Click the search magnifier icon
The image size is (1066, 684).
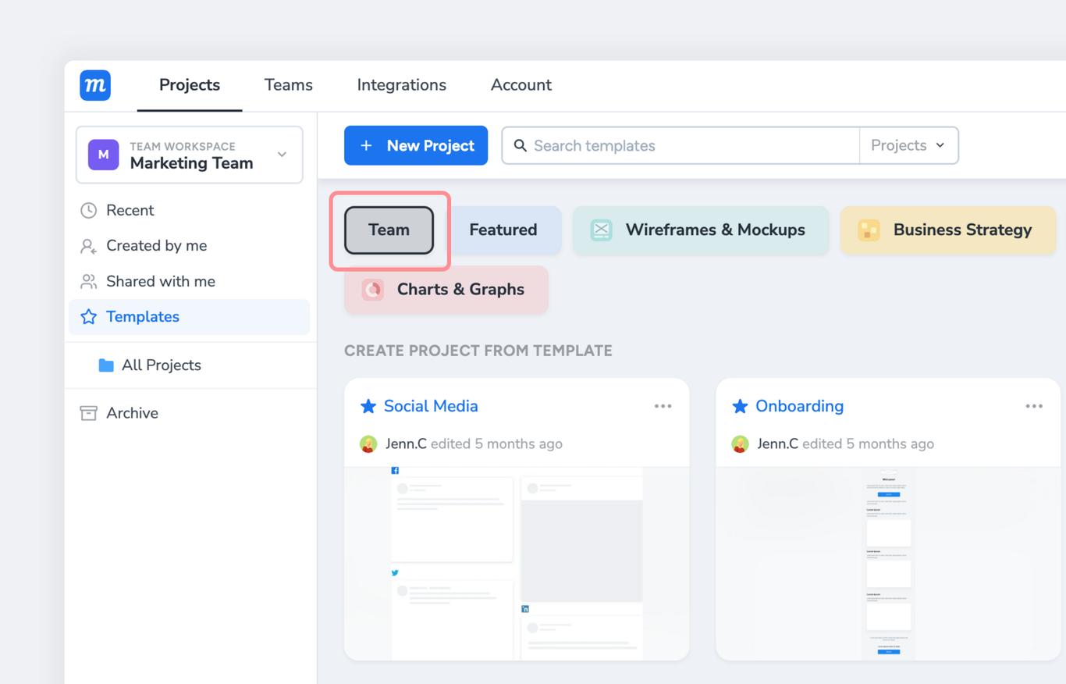point(520,146)
